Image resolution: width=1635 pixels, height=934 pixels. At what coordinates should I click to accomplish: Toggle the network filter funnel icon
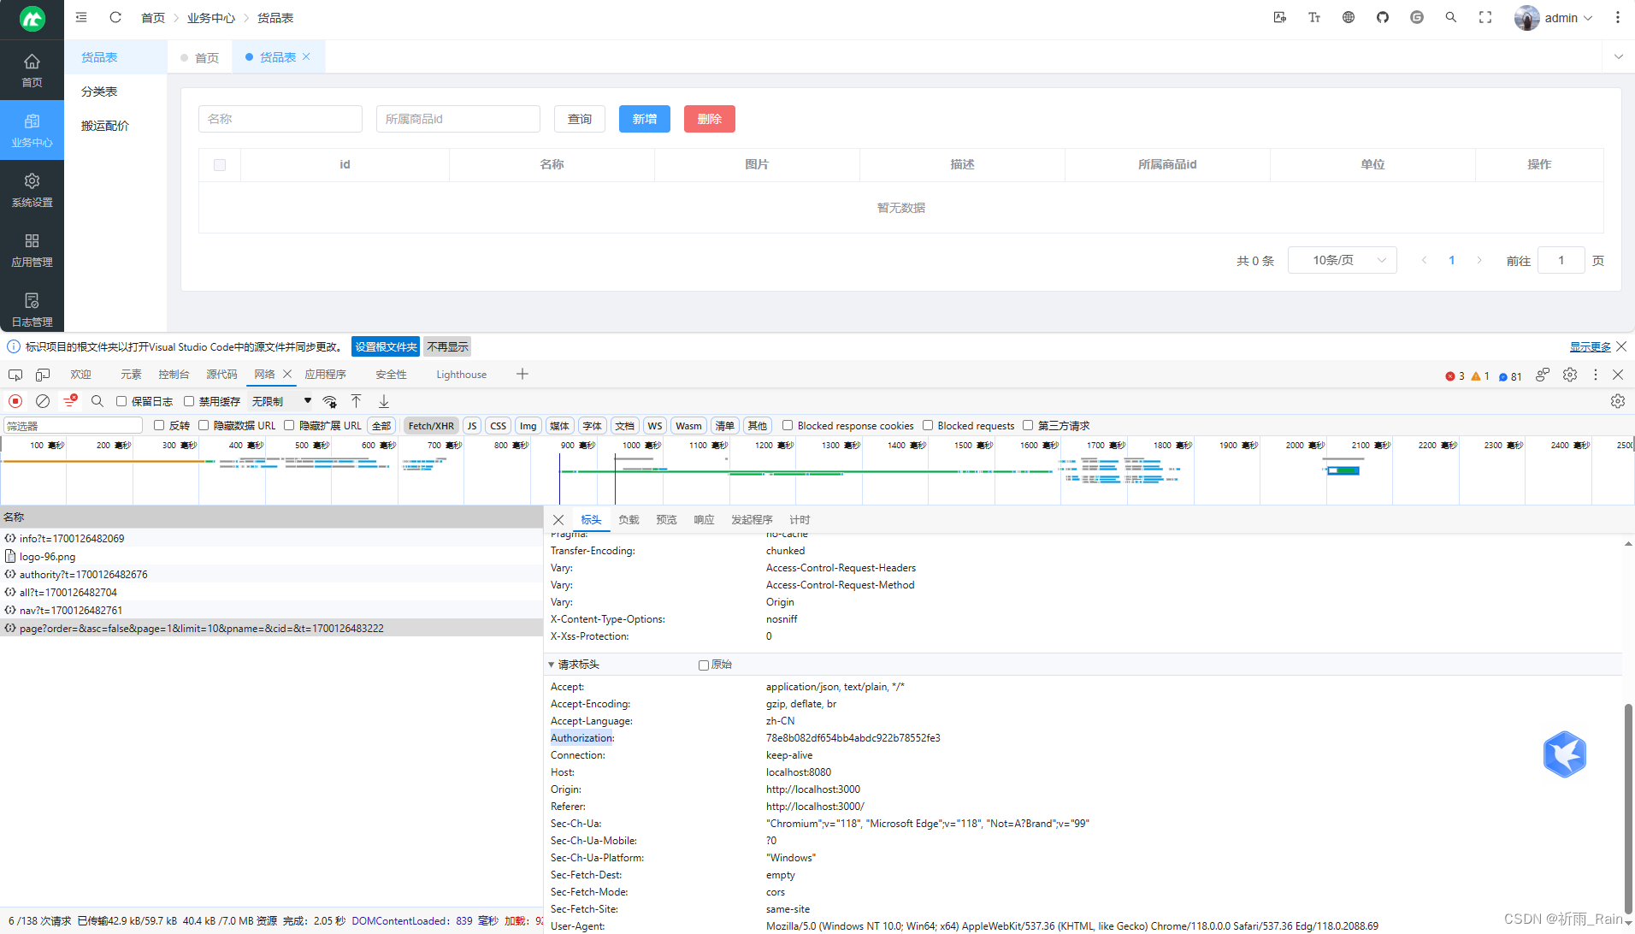pyautogui.click(x=70, y=401)
